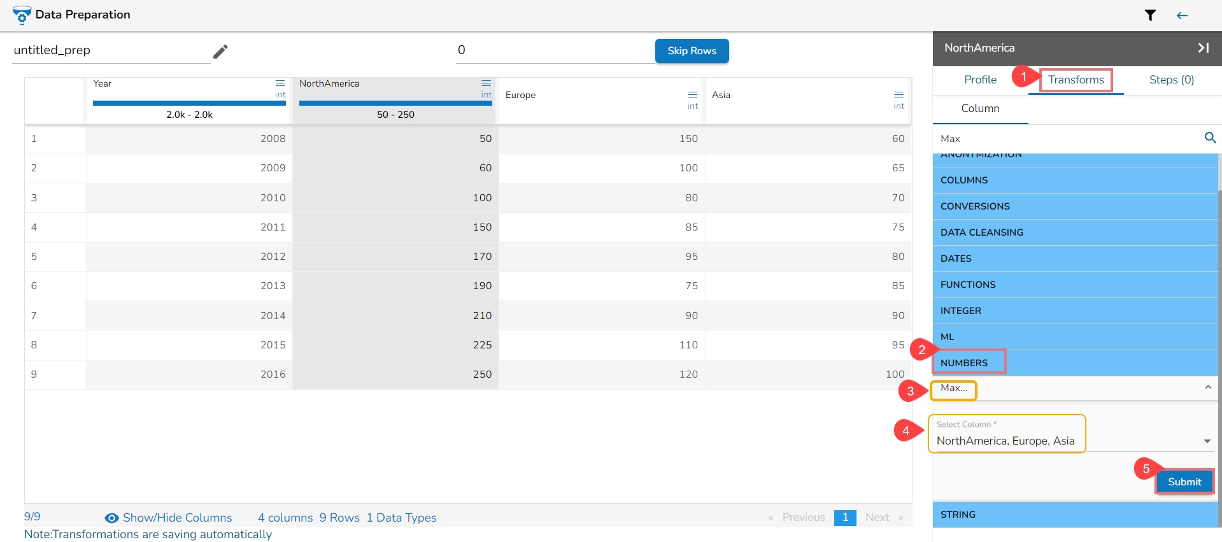Submit the Max transform
Image resolution: width=1222 pixels, height=542 pixels.
point(1184,482)
